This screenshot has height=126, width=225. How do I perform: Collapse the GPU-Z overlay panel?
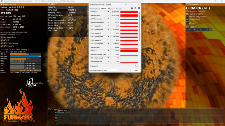tap(49, 4)
